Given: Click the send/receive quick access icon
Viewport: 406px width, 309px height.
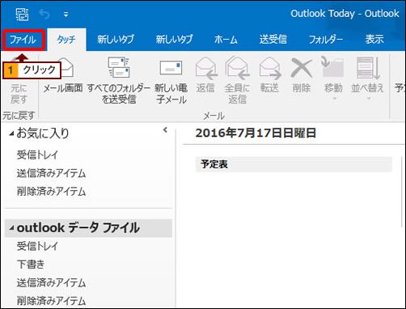Looking at the screenshot, I should pyautogui.click(x=22, y=15).
